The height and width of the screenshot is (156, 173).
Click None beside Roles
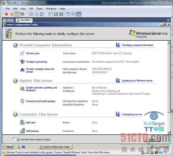click(x=95, y=122)
